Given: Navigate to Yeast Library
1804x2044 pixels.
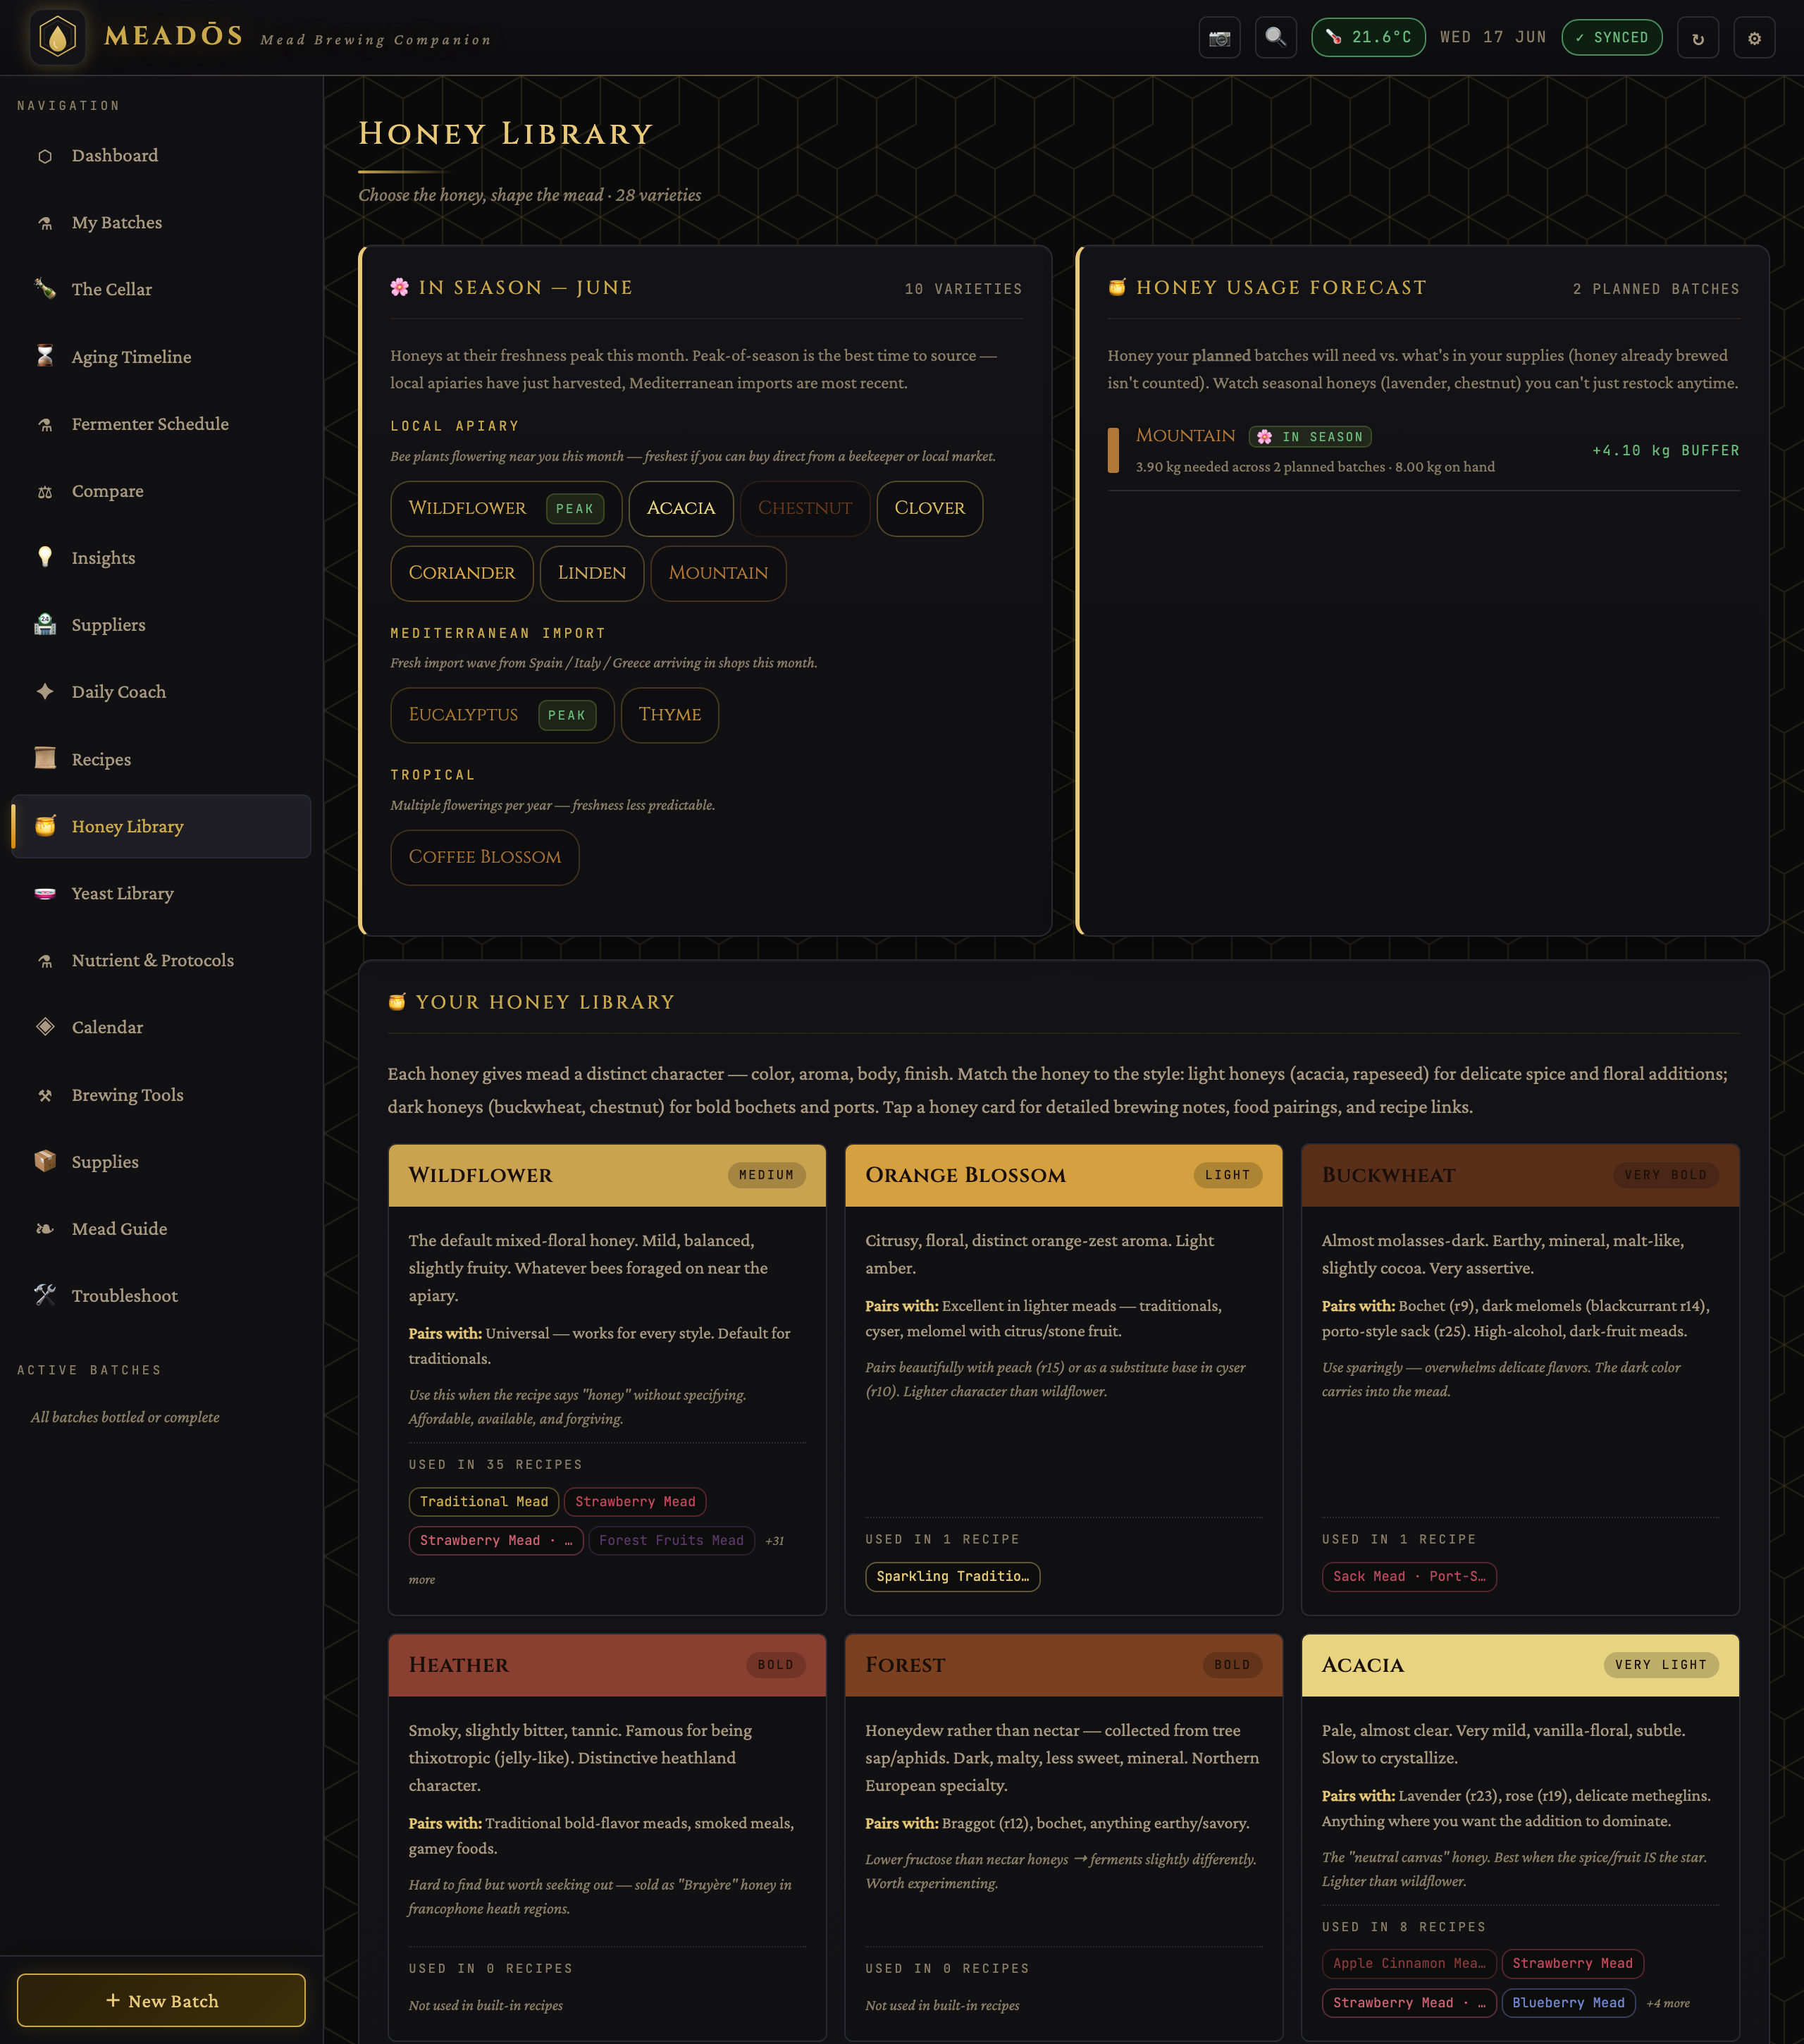Looking at the screenshot, I should (161, 893).
